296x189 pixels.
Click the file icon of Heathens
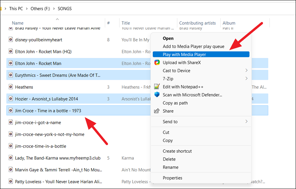tap(11, 87)
